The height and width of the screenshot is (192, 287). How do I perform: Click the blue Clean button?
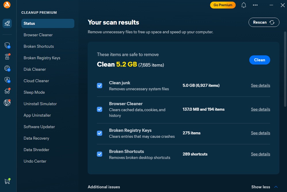tap(260, 60)
